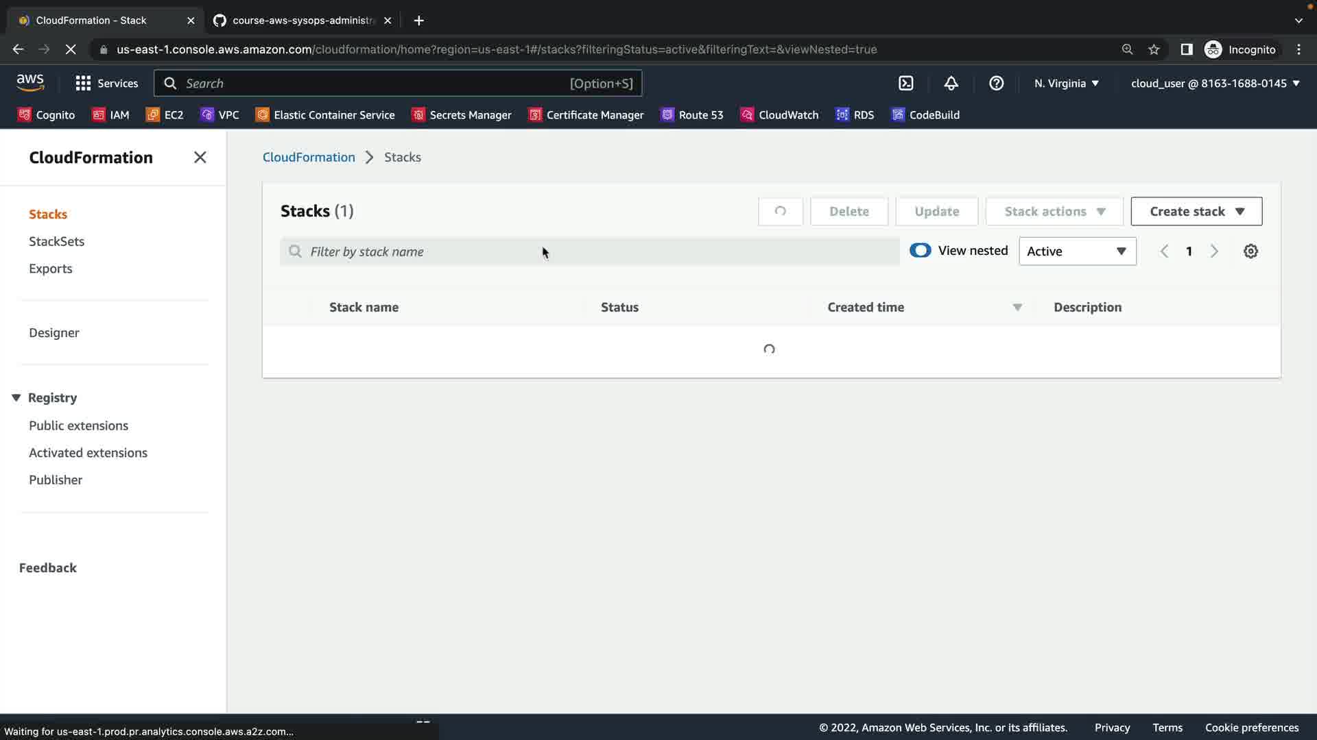Sort by Created time column arrow

point(1017,308)
